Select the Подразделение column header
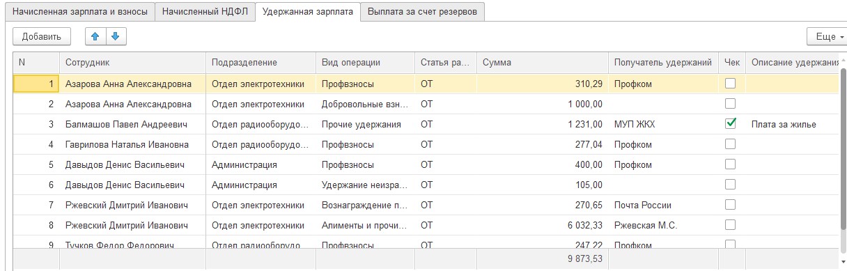847x271 pixels. coord(261,62)
